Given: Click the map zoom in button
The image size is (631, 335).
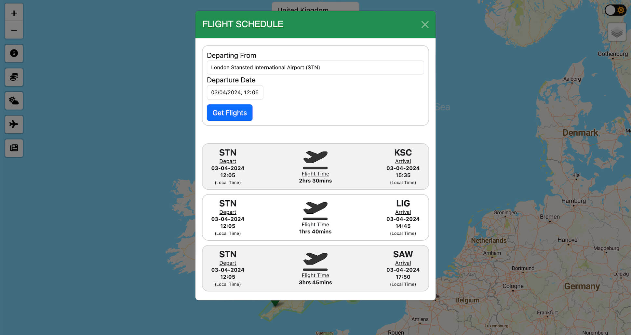Looking at the screenshot, I should click(x=14, y=13).
